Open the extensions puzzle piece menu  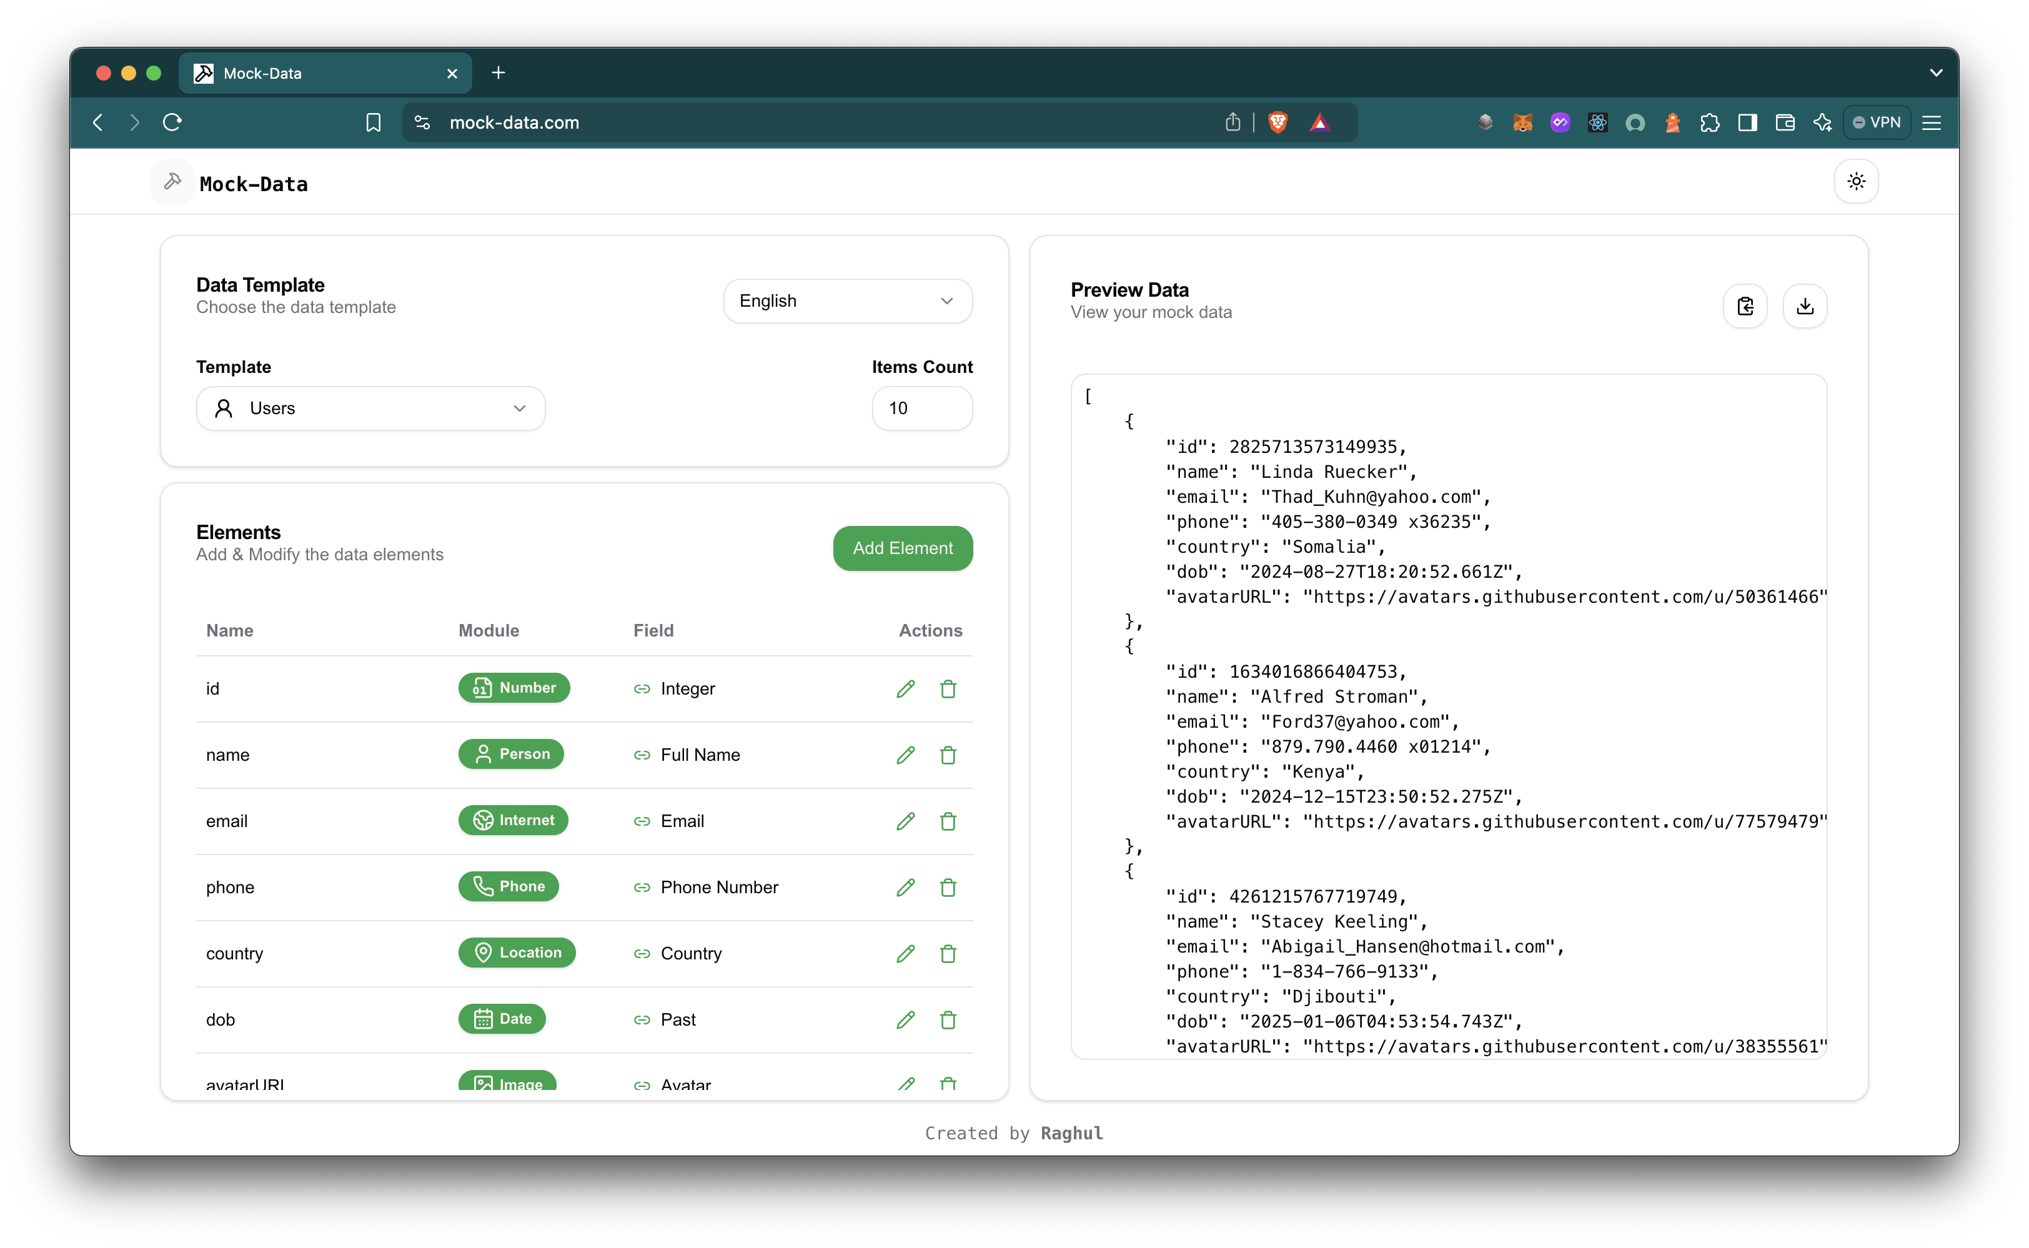pos(1710,122)
